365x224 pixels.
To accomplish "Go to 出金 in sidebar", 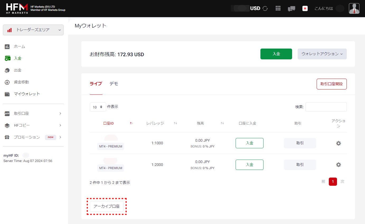I will coord(18,70).
